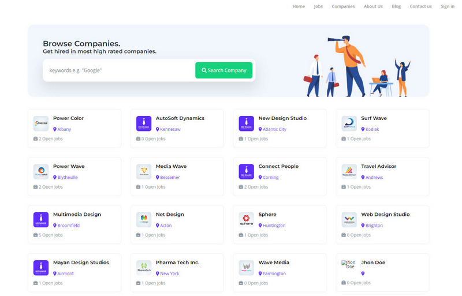Open the Power Color company logo
The image size is (462, 296).
[41, 123]
